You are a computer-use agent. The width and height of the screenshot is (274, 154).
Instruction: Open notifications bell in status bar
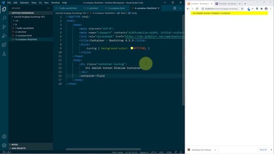pos(181,152)
